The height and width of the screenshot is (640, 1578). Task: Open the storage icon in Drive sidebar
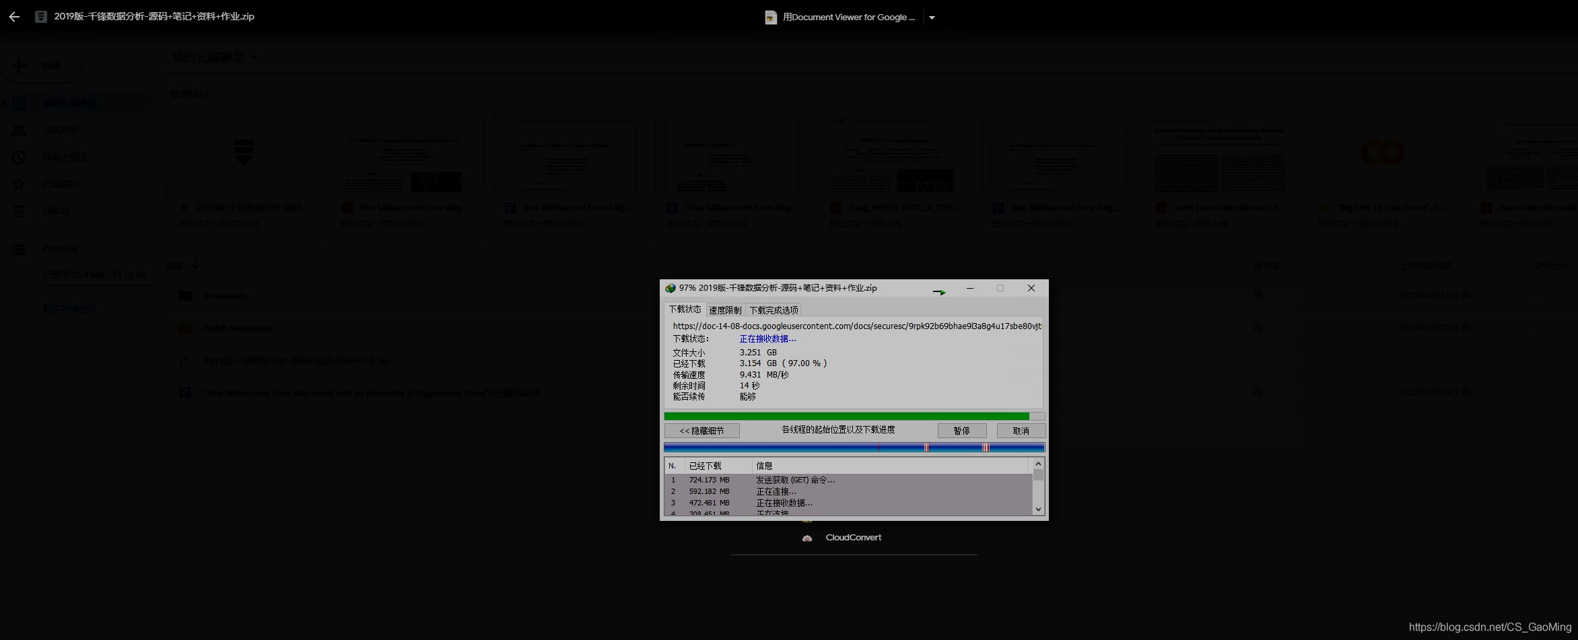19,249
